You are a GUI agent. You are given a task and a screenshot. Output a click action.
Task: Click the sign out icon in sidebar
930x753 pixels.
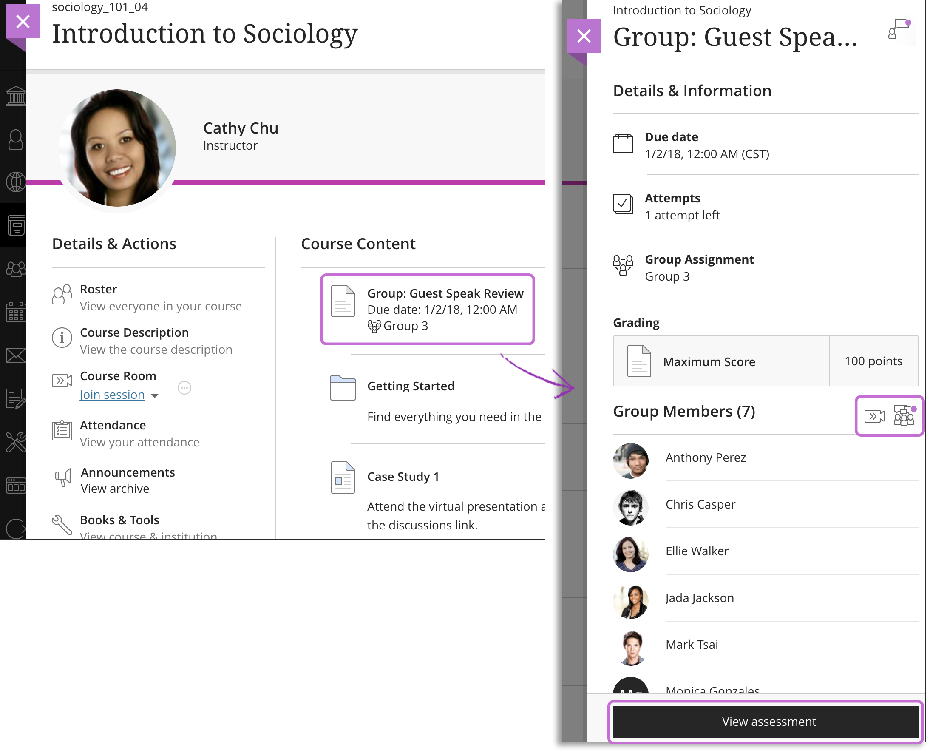click(16, 529)
